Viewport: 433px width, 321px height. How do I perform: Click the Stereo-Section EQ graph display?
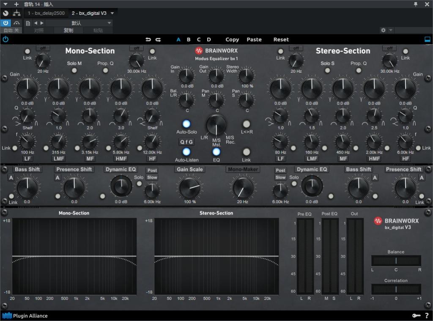pyautogui.click(x=216, y=256)
